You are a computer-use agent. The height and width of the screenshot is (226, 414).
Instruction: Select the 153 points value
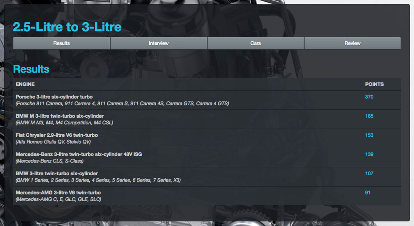click(x=369, y=135)
